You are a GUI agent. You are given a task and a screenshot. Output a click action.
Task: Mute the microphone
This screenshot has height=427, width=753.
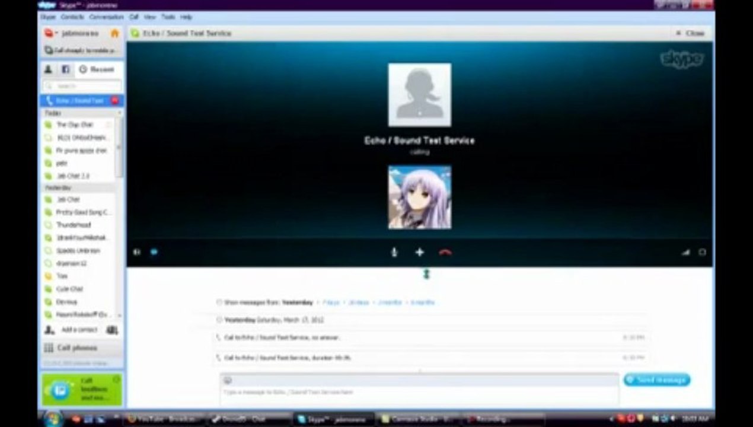pyautogui.click(x=394, y=252)
